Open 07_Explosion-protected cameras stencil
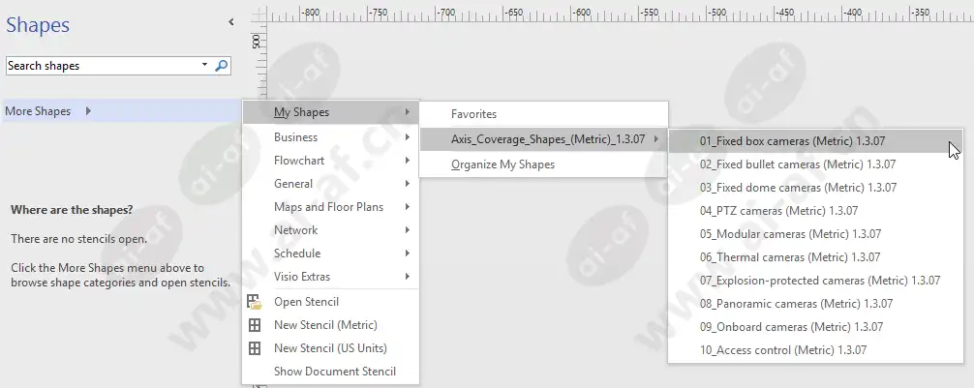 pyautogui.click(x=815, y=281)
